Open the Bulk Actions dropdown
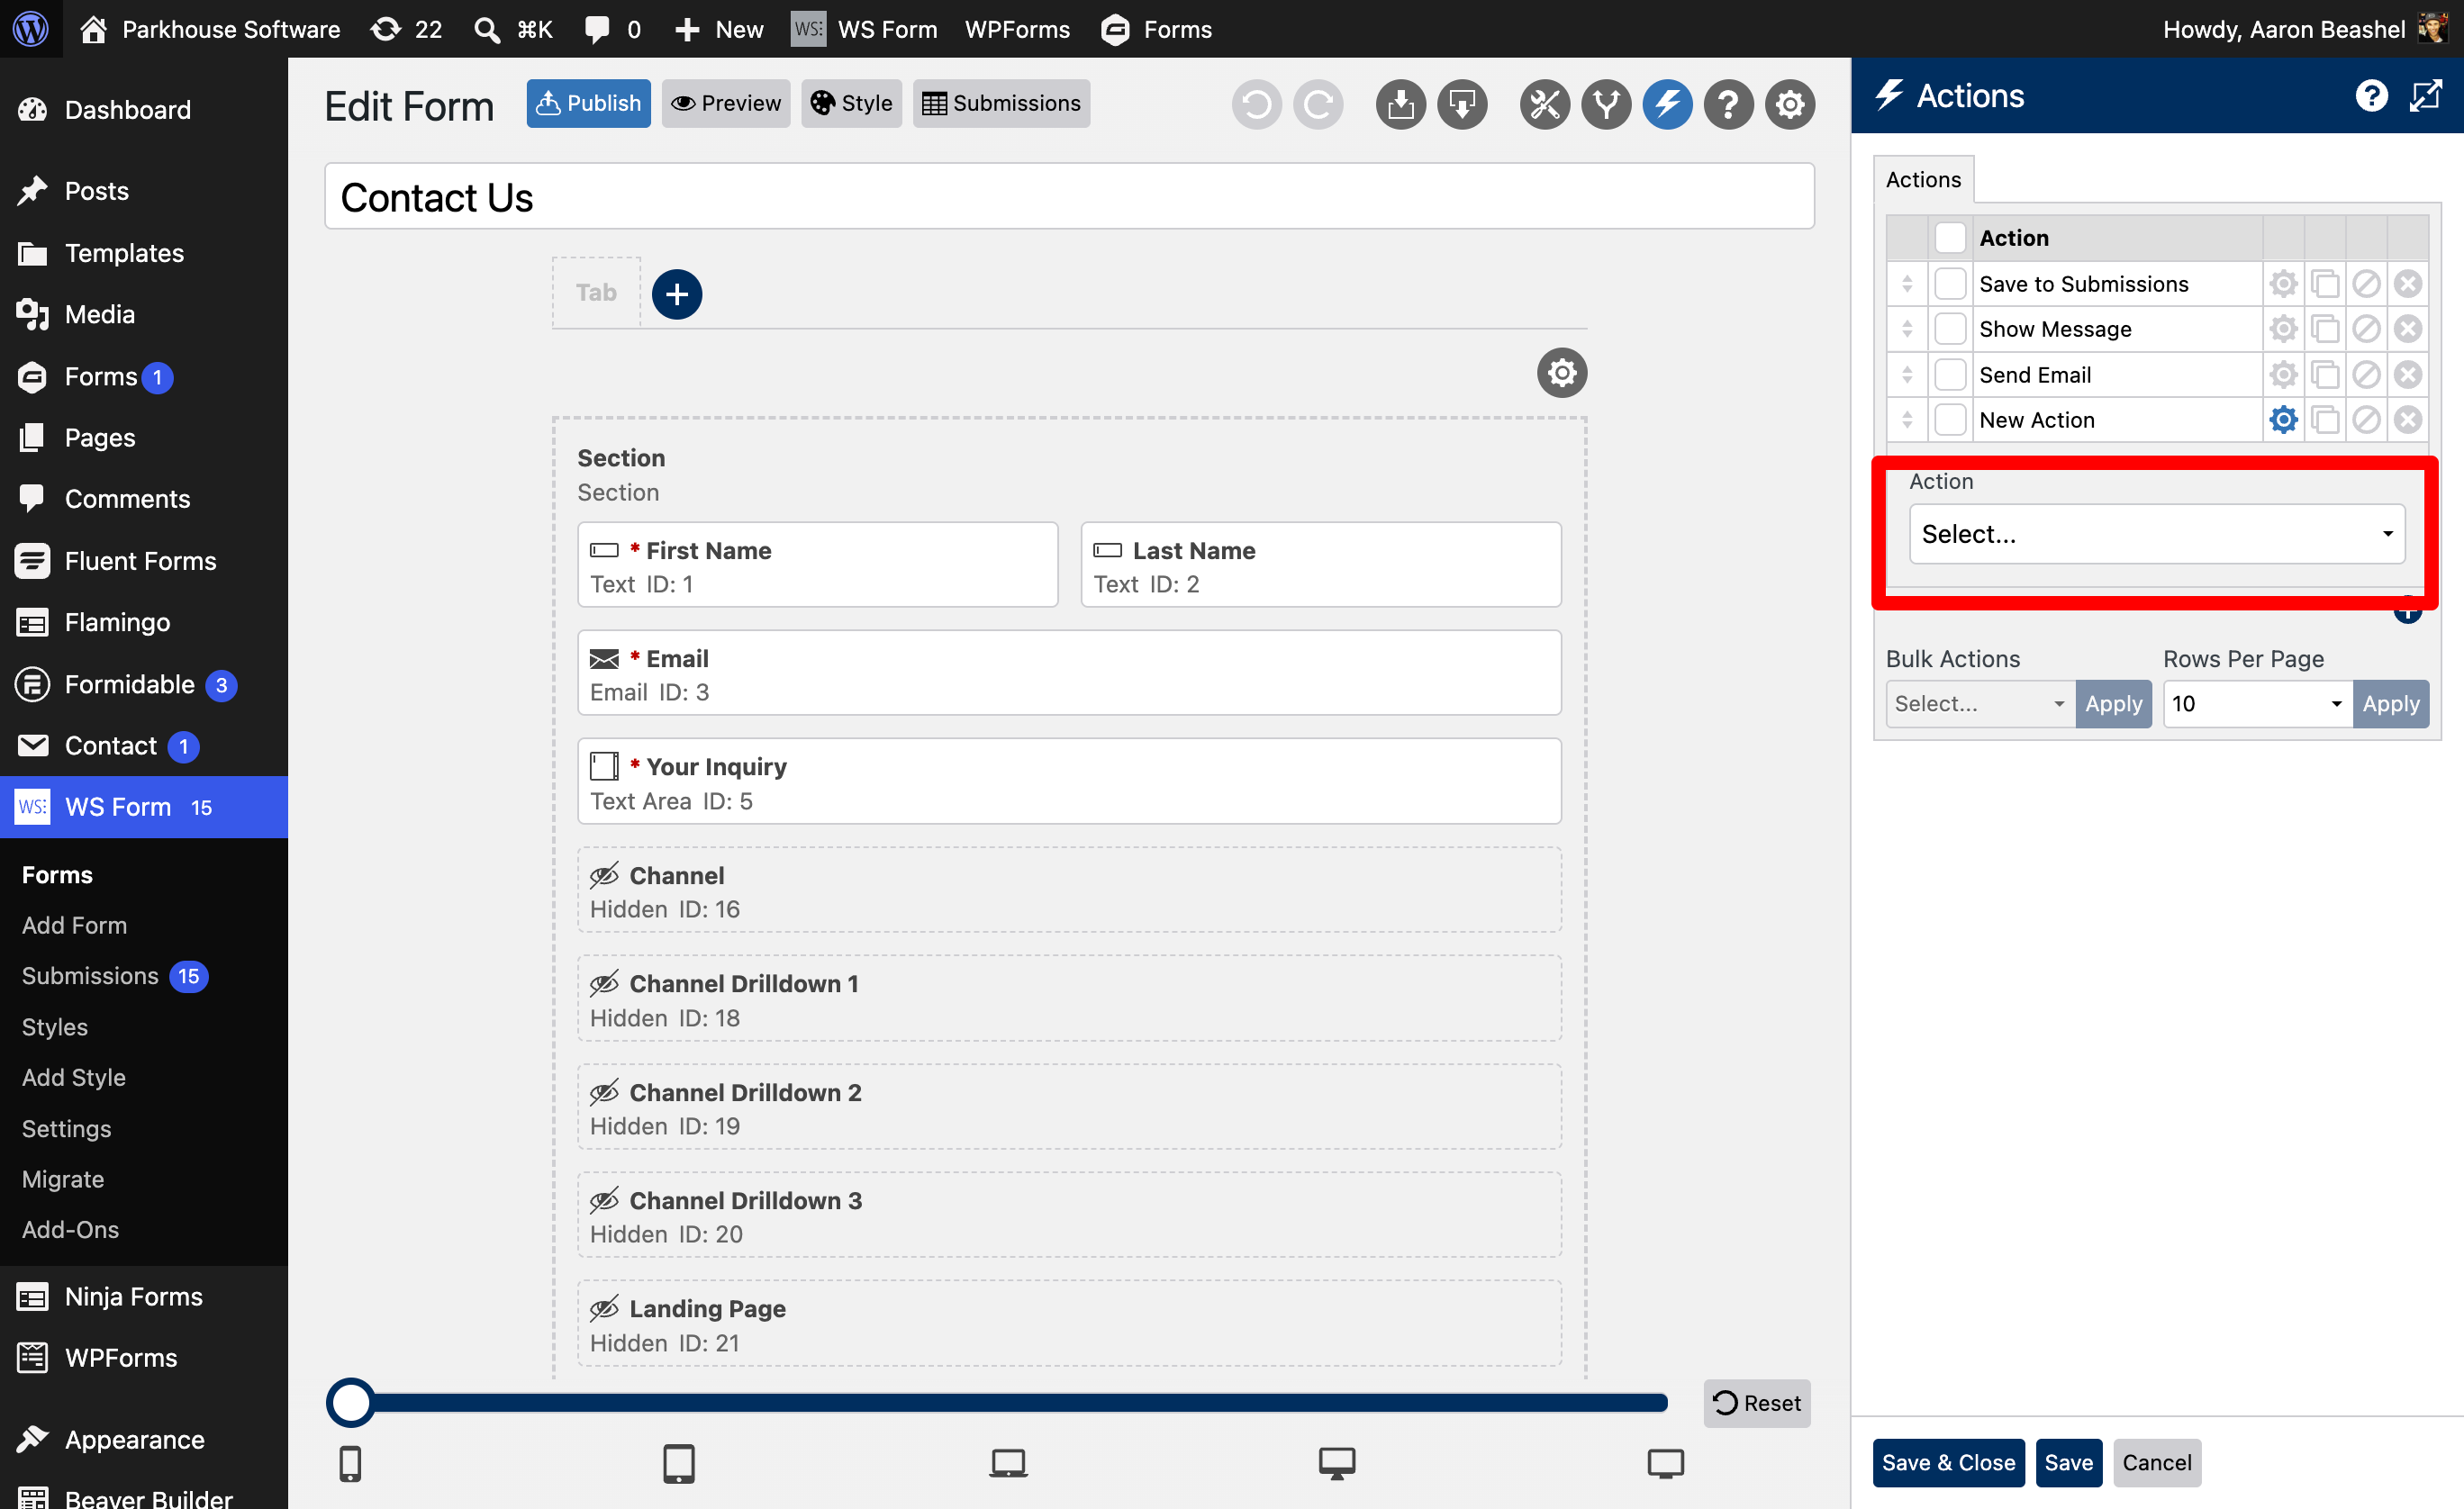 [x=1980, y=704]
